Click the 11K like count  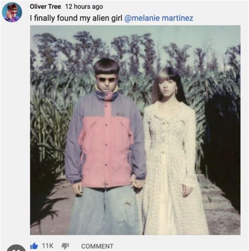pos(47,246)
